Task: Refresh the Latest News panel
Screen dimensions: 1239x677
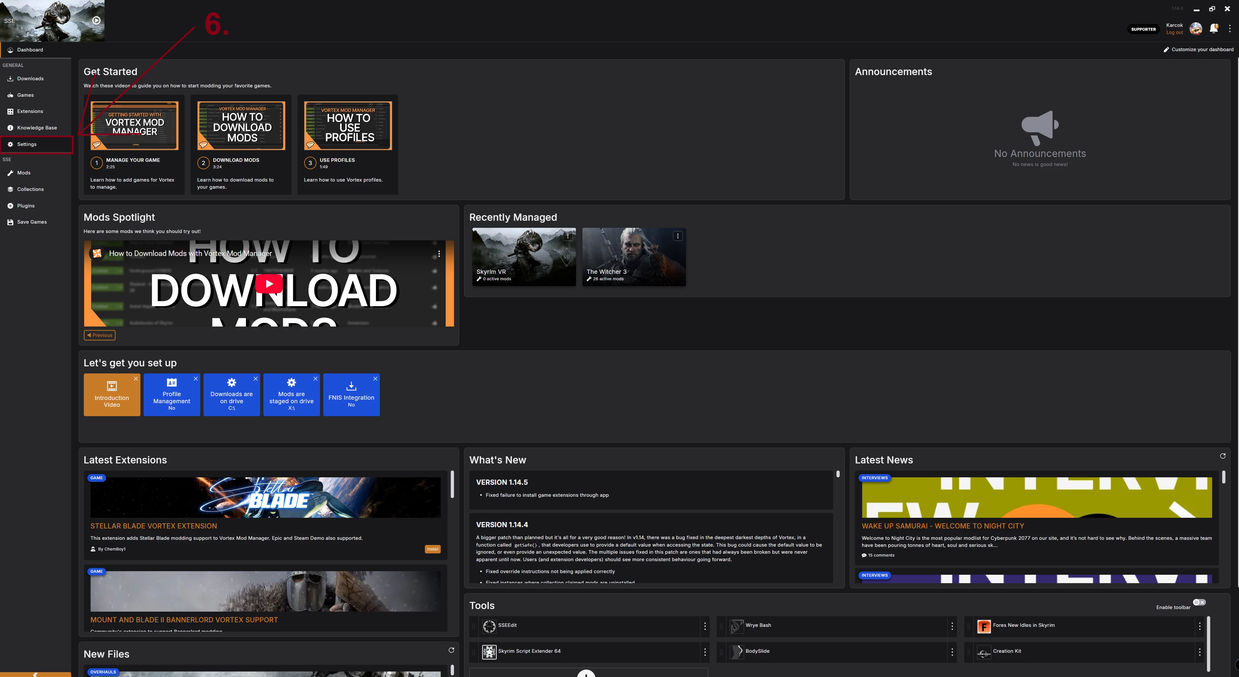Action: tap(1222, 456)
